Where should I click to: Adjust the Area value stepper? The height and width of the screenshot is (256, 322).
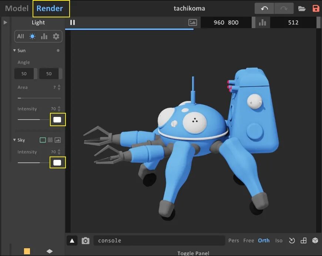(x=59, y=87)
